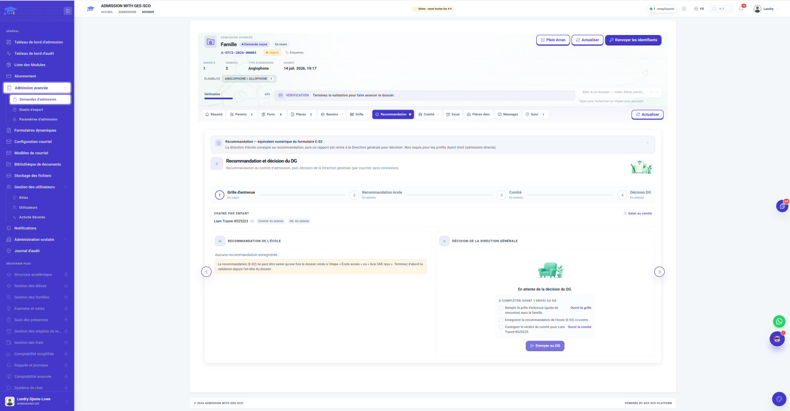Click the ADMISSIONS breadcrumb
Viewport: 790px width, 411px height.
click(x=127, y=12)
